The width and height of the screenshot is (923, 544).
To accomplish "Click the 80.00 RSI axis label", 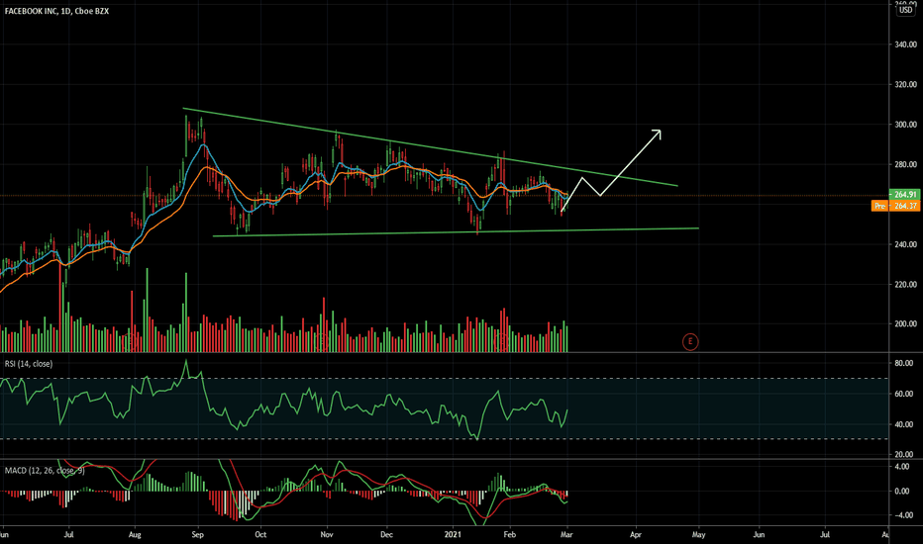I will 904,363.
